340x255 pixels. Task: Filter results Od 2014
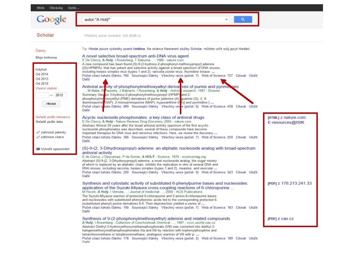[x=42, y=74]
